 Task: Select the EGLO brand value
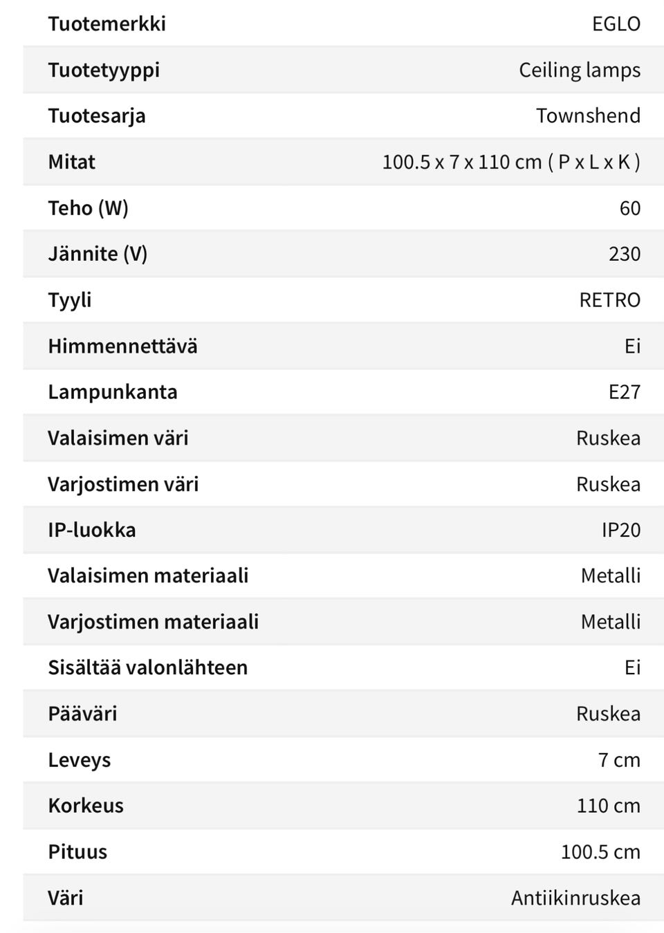pyautogui.click(x=616, y=24)
